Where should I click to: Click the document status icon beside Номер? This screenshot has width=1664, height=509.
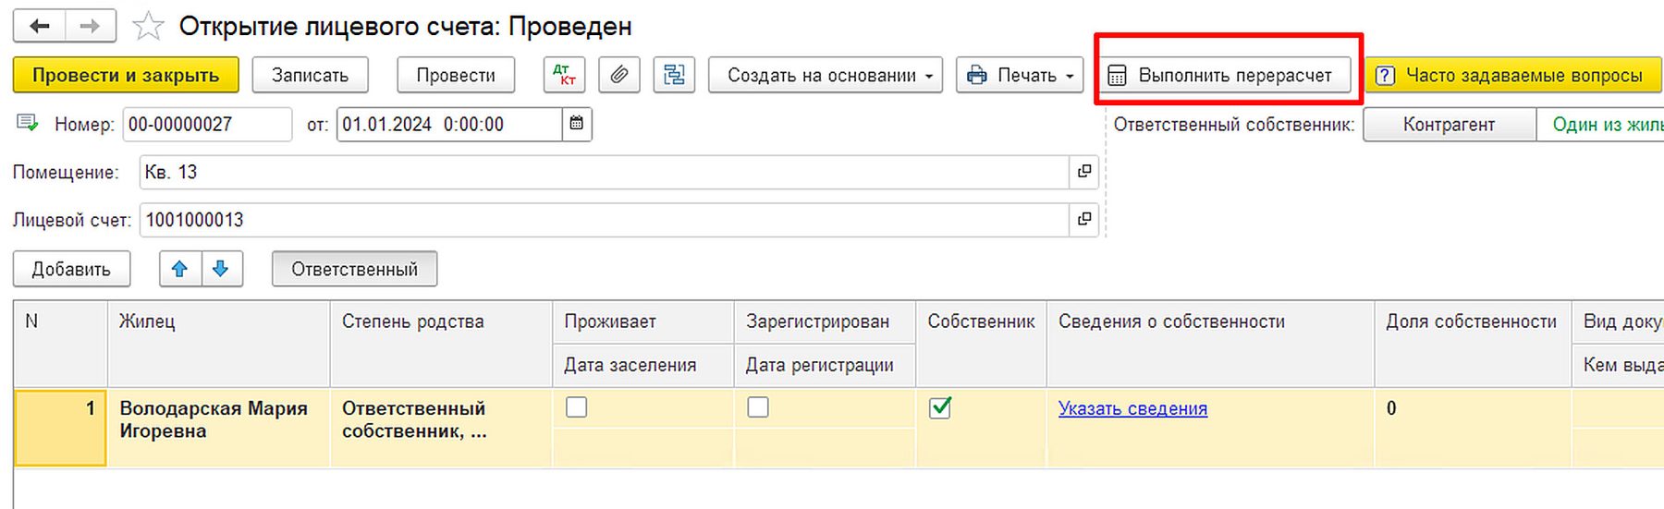(28, 124)
